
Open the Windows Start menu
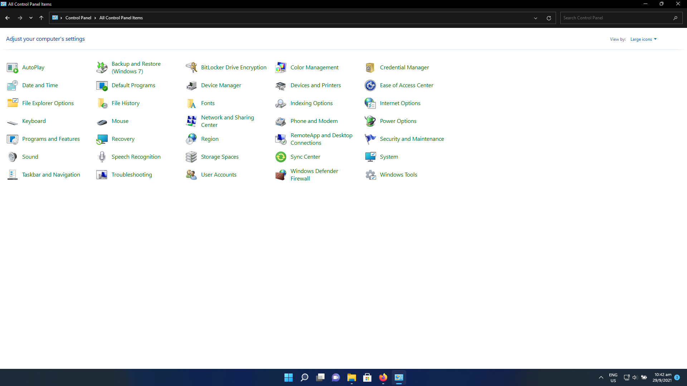click(x=289, y=377)
